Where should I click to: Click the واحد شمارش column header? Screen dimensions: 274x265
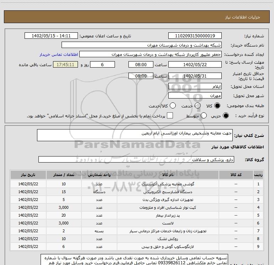(x=99, y=175)
